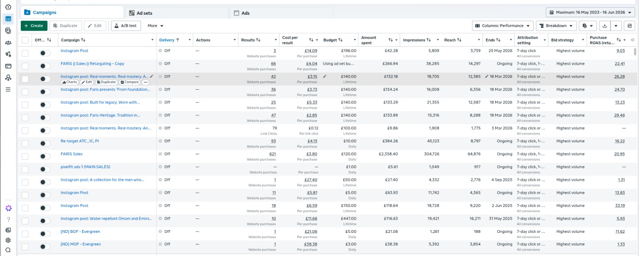The width and height of the screenshot is (639, 256).
Task: Open Bid strategy column dropdown arrow
Action: (x=583, y=40)
